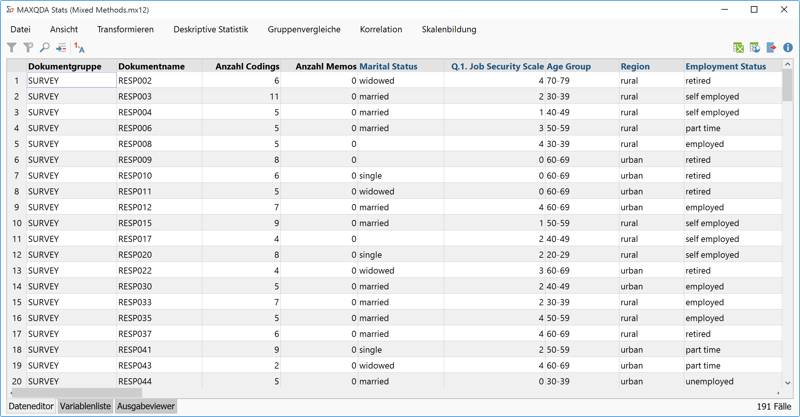Click the Employment Status column header
Viewport: 800px width, 417px height.
(725, 66)
